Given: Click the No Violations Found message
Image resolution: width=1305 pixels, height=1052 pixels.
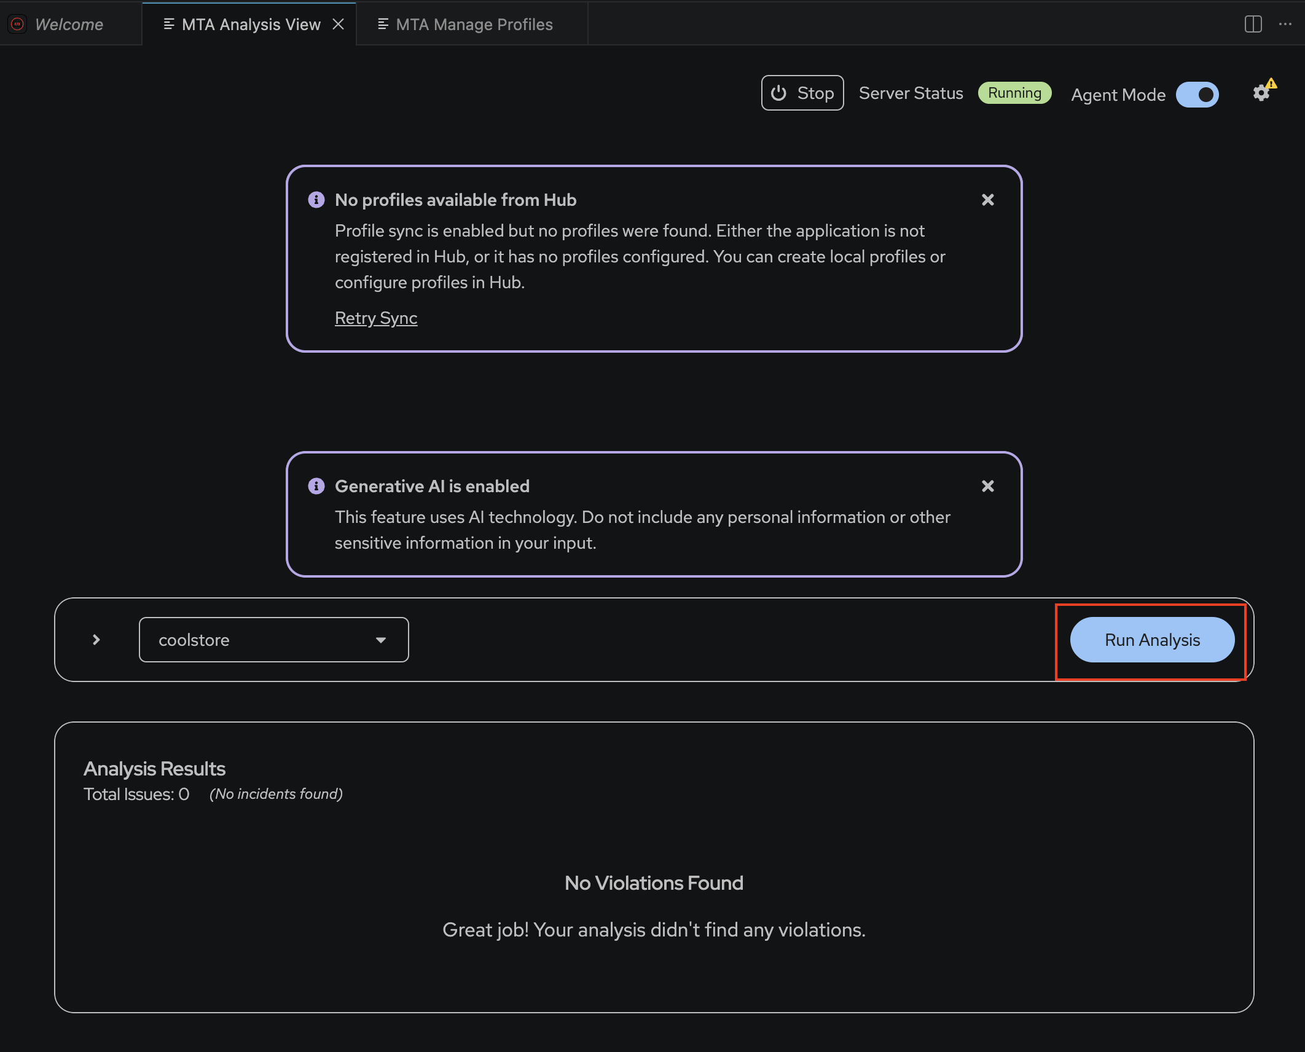Looking at the screenshot, I should coord(654,883).
